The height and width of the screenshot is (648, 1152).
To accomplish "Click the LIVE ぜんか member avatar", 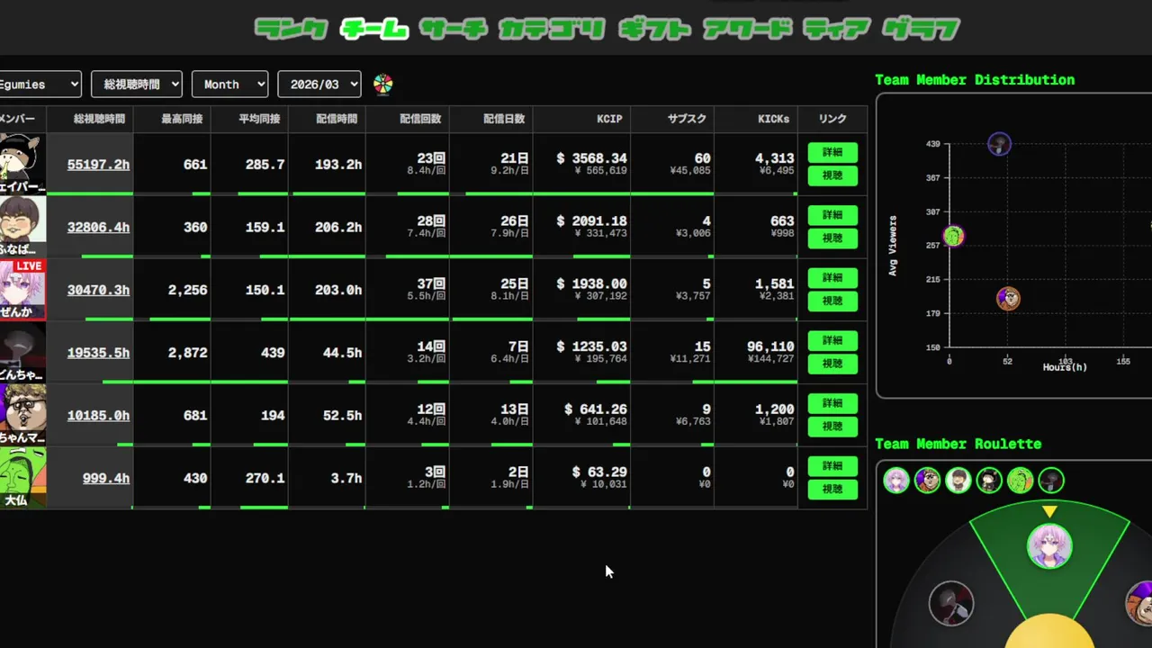I will (x=22, y=290).
